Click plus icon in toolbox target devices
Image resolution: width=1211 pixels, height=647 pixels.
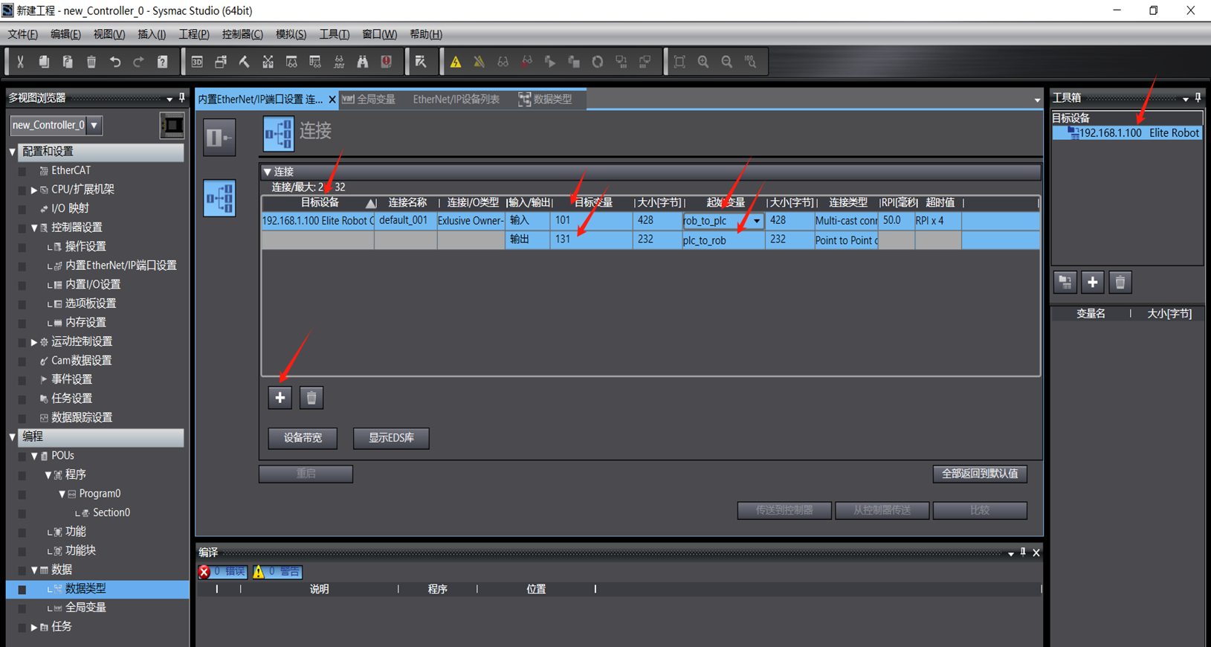[1092, 283]
